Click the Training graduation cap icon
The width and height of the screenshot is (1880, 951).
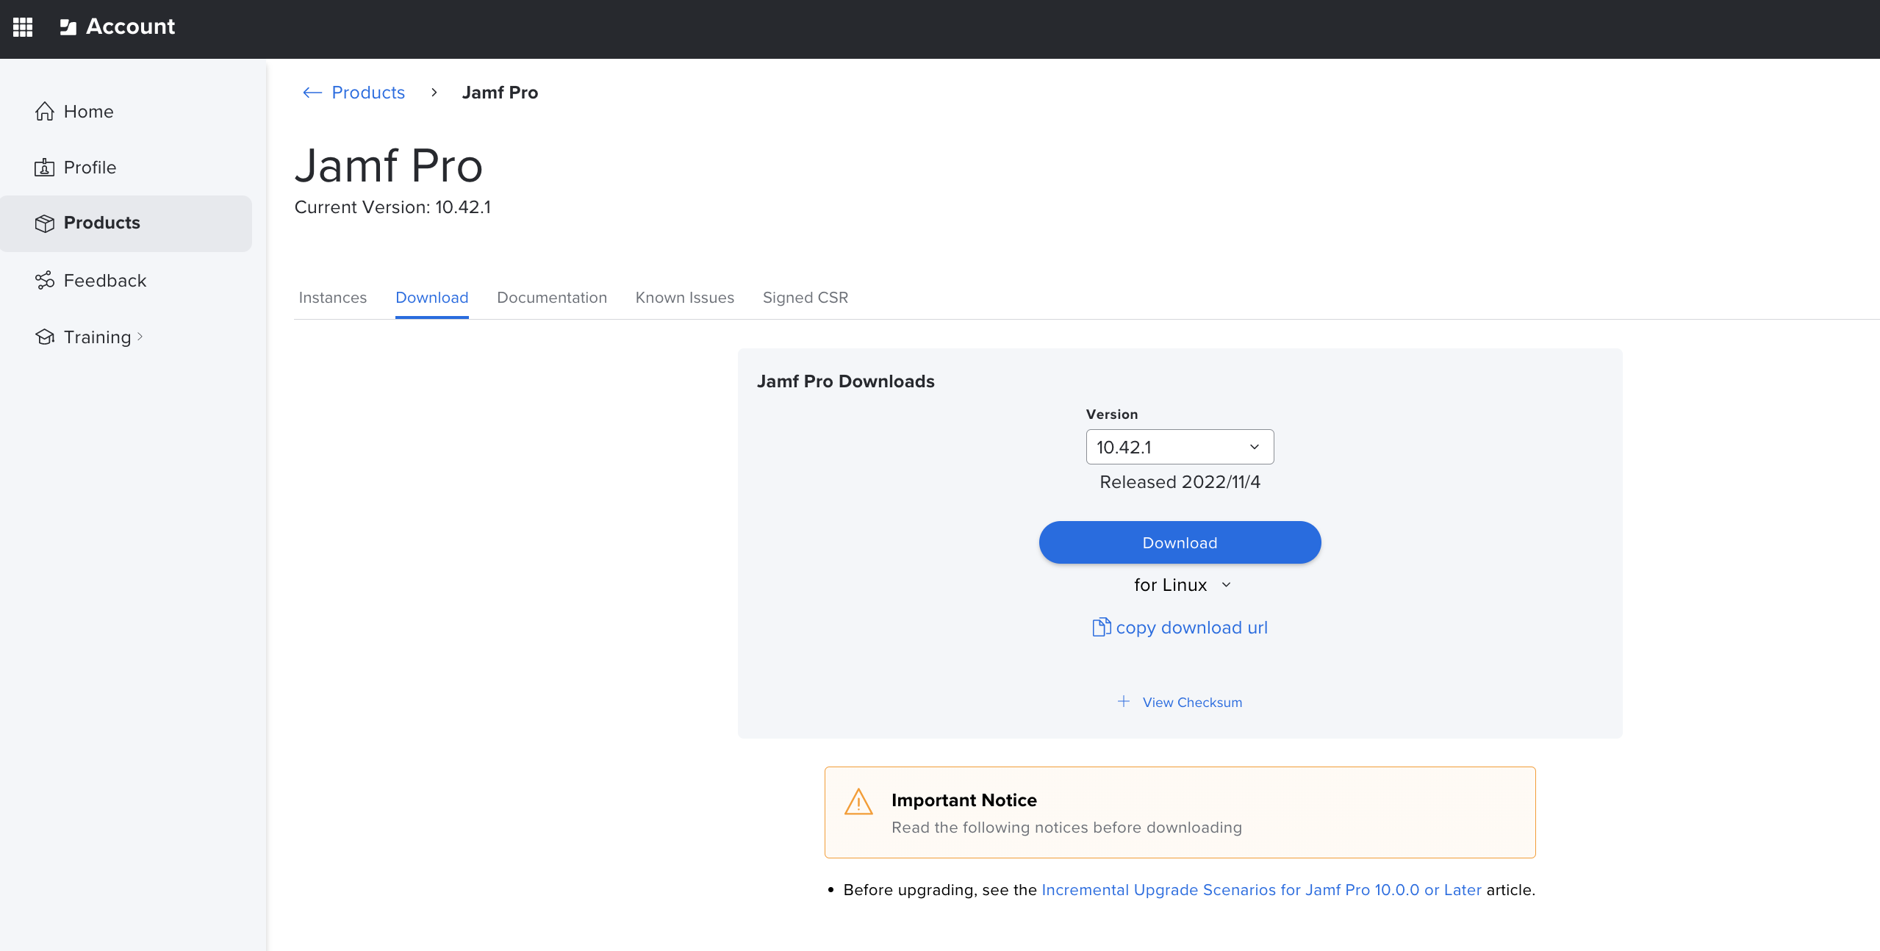pos(45,337)
